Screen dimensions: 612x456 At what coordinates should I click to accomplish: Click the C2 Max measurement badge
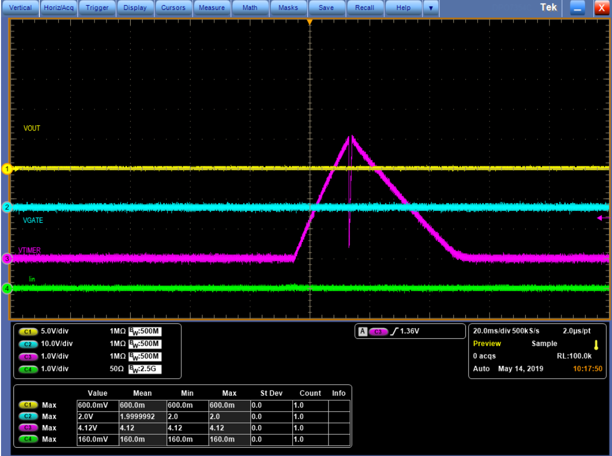(x=28, y=416)
